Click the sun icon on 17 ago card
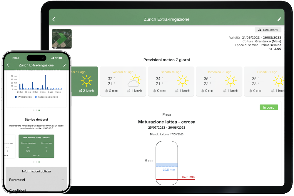The image size is (294, 196). (x=86, y=81)
